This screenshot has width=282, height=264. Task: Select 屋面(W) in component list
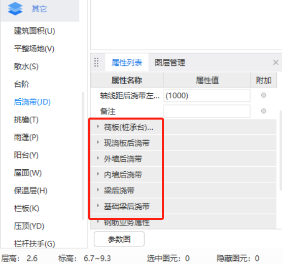28,173
